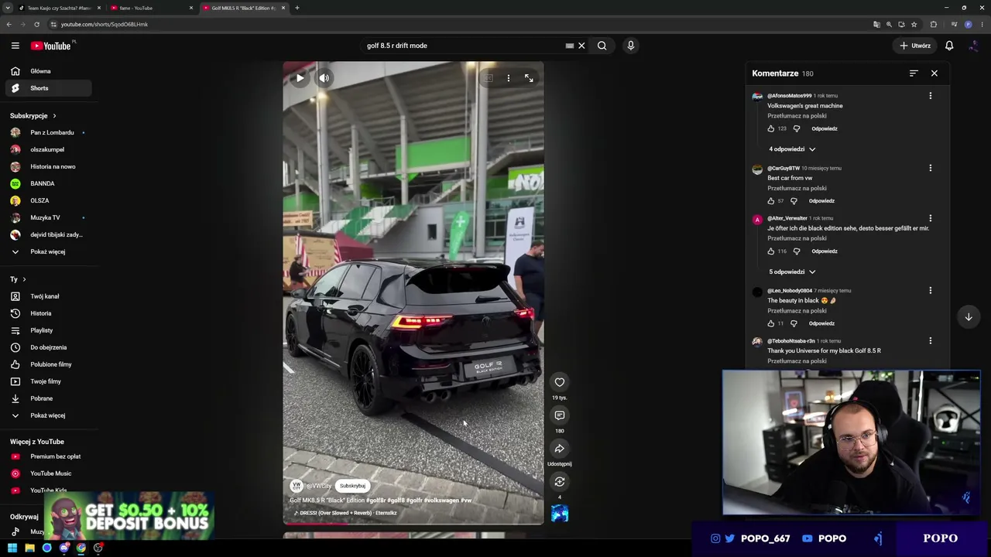
Task: Open options for @TebohoNtsaba-r3n comment
Action: 931,341
